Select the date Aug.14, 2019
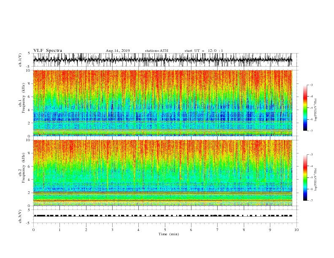Image resolution: width=334 pixels, height=258 pixels. point(118,51)
